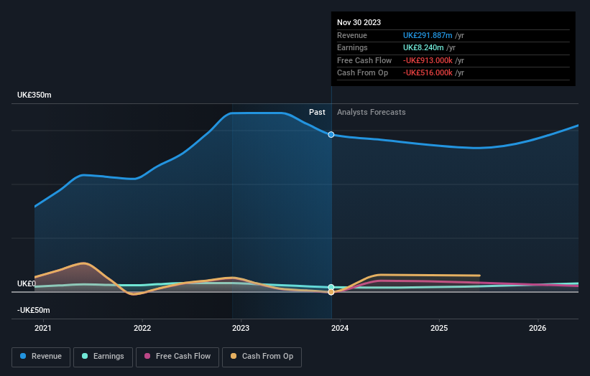
Task: Click the 2026 x-axis label
Action: 538,328
